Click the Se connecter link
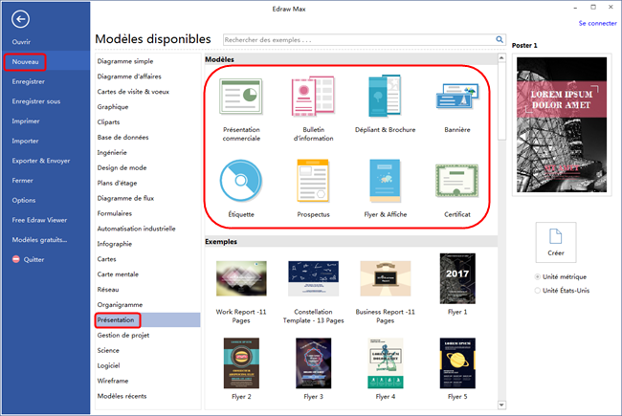 point(597,23)
